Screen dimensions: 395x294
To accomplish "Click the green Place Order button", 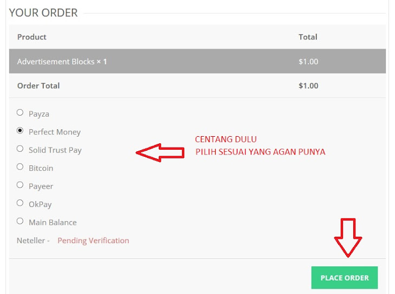I will (x=345, y=278).
